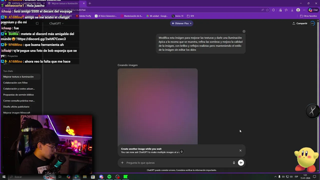Close the 'Mejorar textura e iluminación' tab
Viewport: 320px width, 180px height.
[84, 3]
